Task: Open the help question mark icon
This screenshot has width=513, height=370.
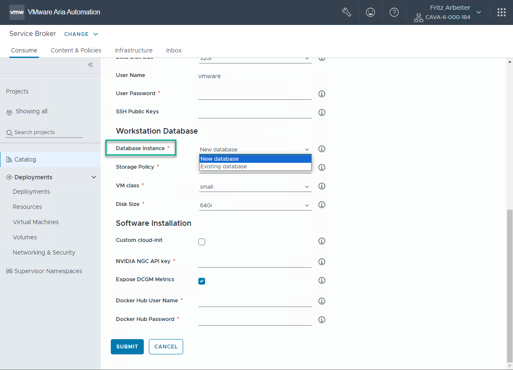Action: click(394, 12)
